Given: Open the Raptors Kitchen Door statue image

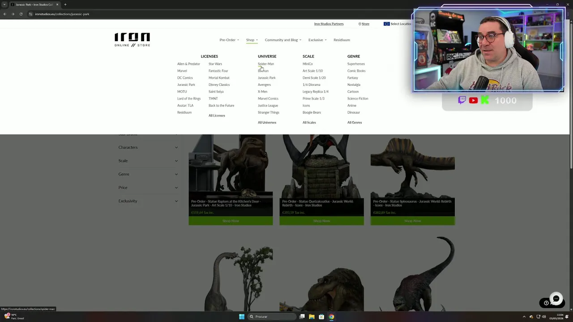Looking at the screenshot, I should pyautogui.click(x=231, y=165).
